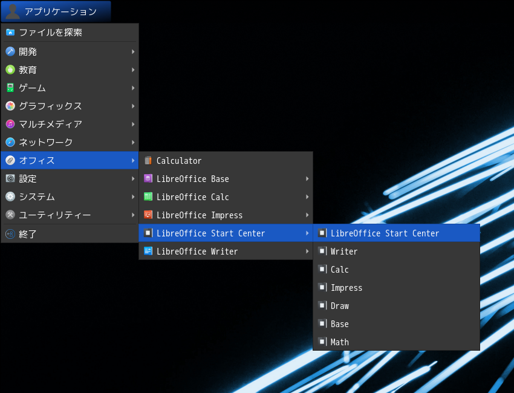Screen dimensions: 514x393
Task: Click the icon beside Calc in the rightmost submenu
Action: point(322,269)
